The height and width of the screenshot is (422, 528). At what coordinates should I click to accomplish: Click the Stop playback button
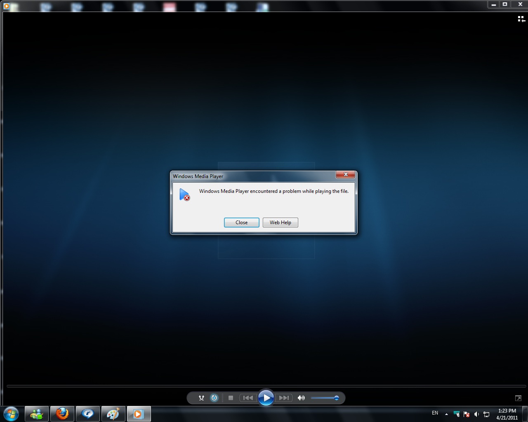click(231, 398)
